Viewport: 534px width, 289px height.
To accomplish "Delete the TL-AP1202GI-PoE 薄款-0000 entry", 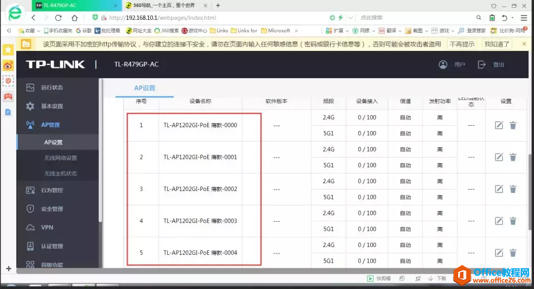I will (x=513, y=125).
